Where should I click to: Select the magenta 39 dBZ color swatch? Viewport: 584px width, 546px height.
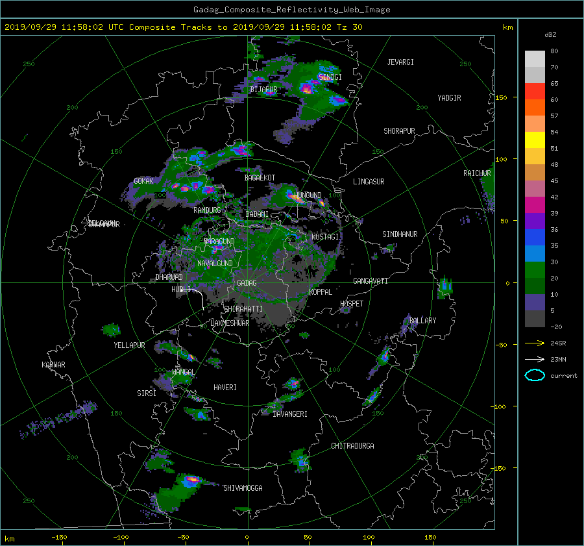[x=535, y=205]
